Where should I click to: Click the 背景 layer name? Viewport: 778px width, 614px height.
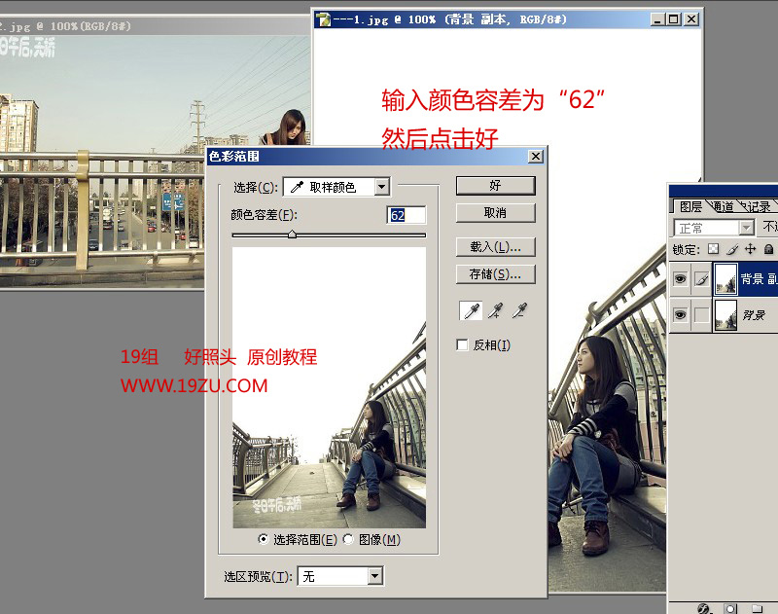[754, 314]
